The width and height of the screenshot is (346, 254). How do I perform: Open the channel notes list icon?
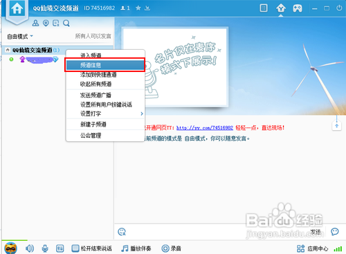[56, 23]
